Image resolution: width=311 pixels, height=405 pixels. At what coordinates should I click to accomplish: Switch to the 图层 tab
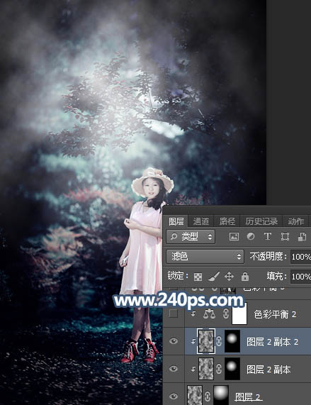point(176,221)
